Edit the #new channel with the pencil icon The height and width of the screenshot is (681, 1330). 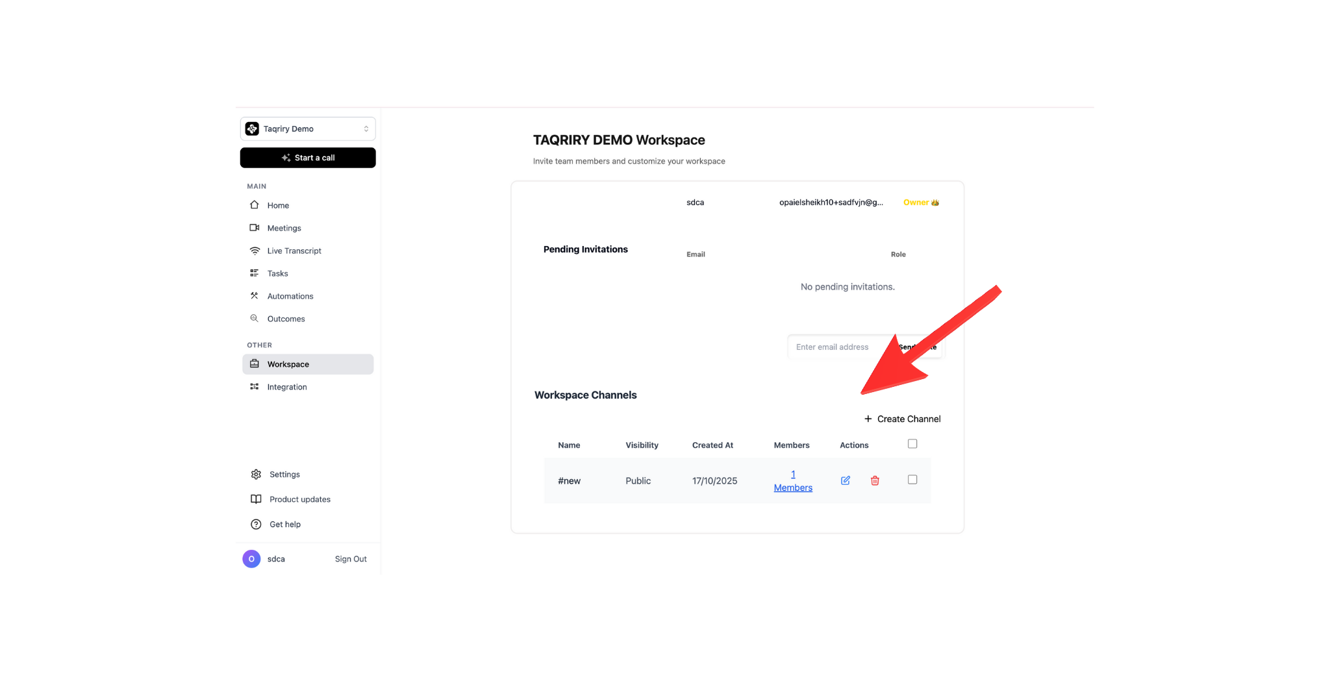[x=845, y=480]
